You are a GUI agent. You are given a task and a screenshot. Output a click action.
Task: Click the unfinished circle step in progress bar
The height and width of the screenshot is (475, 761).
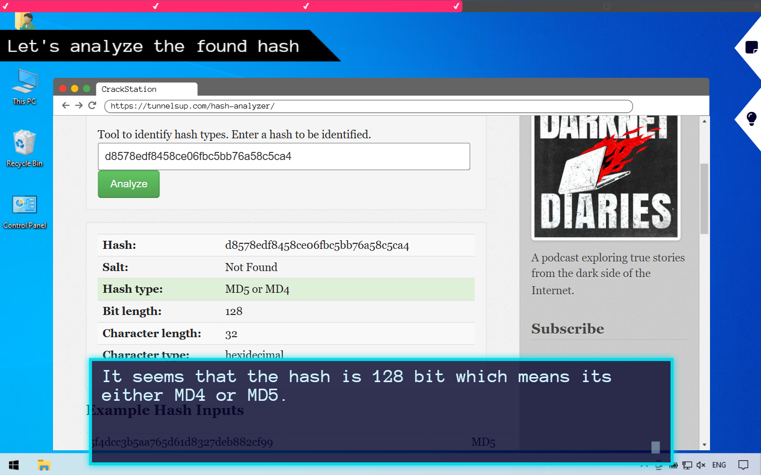(x=606, y=6)
